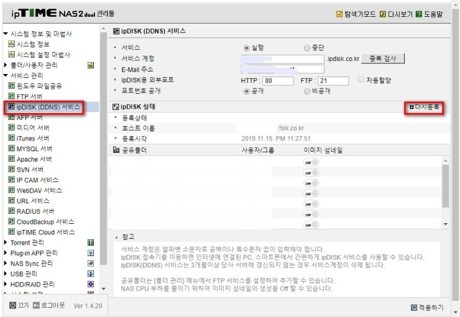Collapse 시스템 정보 및 마법사 tree section
The image size is (460, 317).
5,34
